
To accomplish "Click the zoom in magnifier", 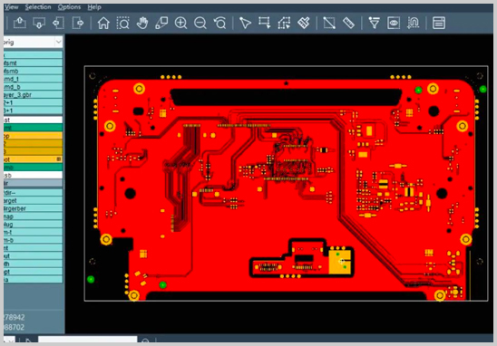I will [181, 23].
